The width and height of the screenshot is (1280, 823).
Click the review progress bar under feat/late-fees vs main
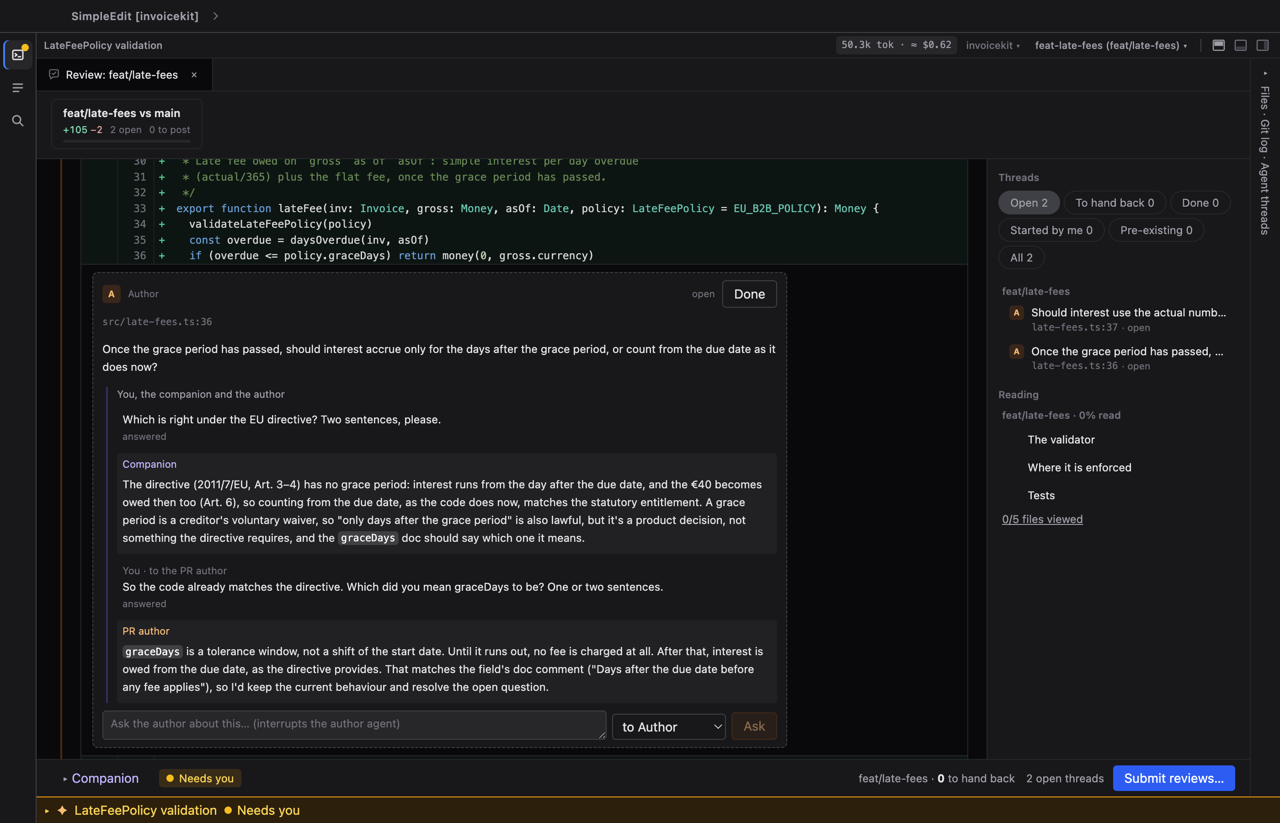127,141
